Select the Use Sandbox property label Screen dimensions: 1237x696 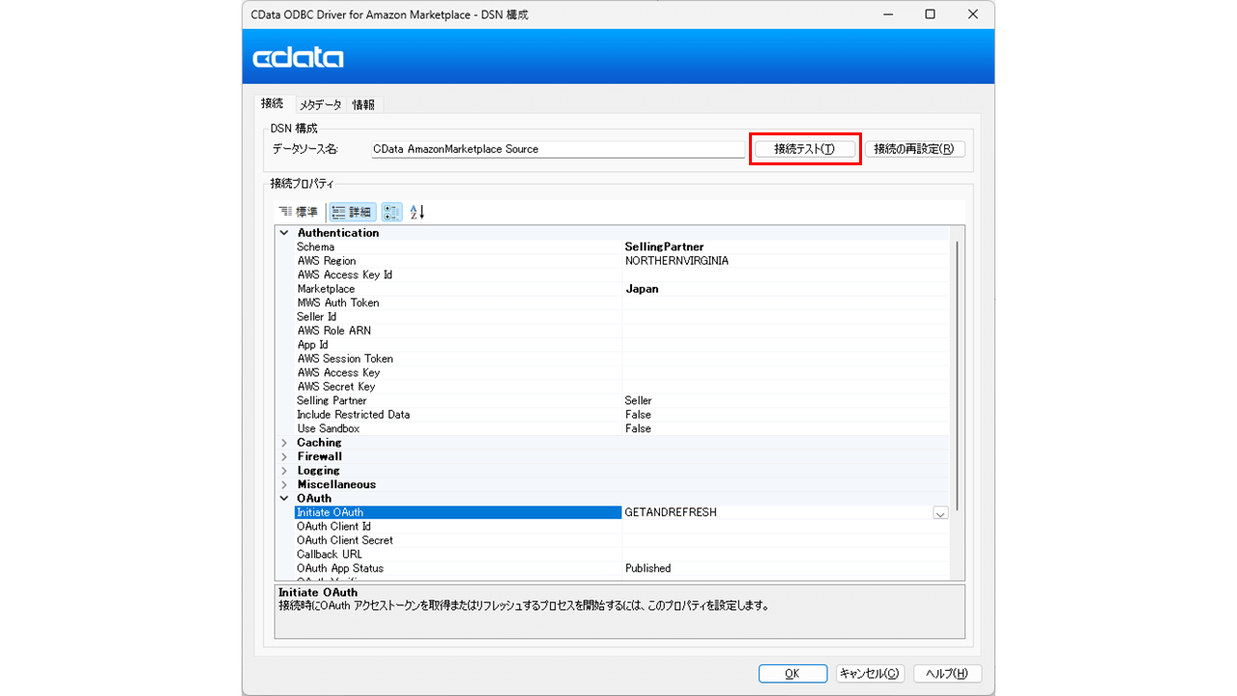[x=328, y=428]
